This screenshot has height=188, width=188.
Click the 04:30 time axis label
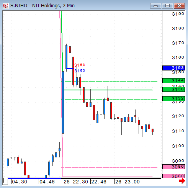tap(20, 182)
